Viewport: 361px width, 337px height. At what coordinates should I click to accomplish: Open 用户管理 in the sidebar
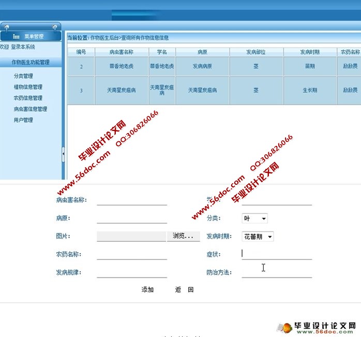tap(23, 120)
